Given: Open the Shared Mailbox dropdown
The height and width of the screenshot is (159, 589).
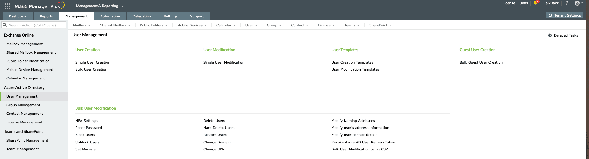Looking at the screenshot, I should click(115, 25).
